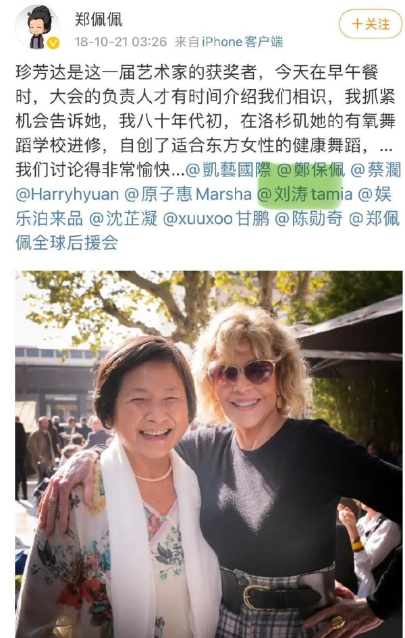Screen dimensions: 405x638
Task: Open the @凯藝國際 mention
Action: [x=228, y=170]
